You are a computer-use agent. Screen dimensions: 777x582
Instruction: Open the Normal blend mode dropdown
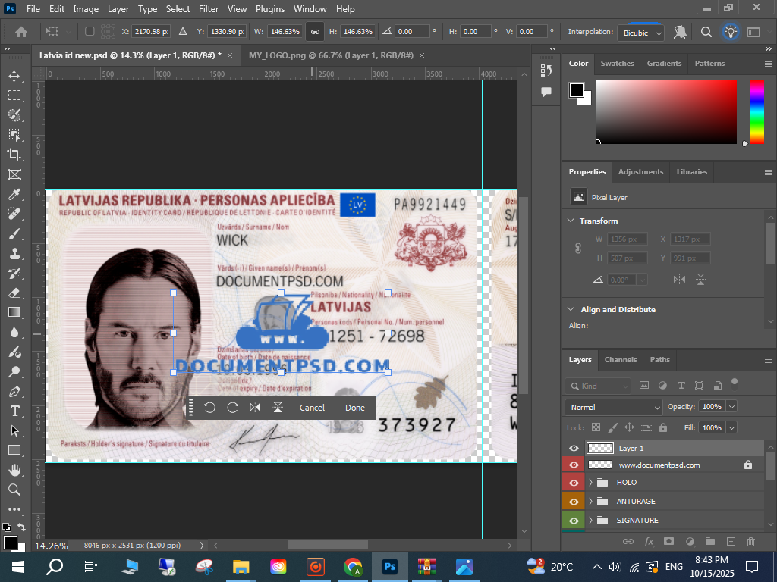click(x=614, y=407)
